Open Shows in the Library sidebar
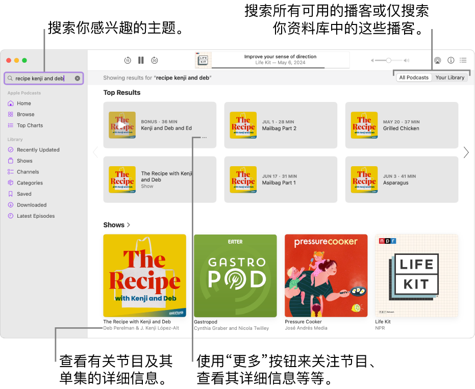Viewport: 475px width, 389px height. (x=24, y=161)
